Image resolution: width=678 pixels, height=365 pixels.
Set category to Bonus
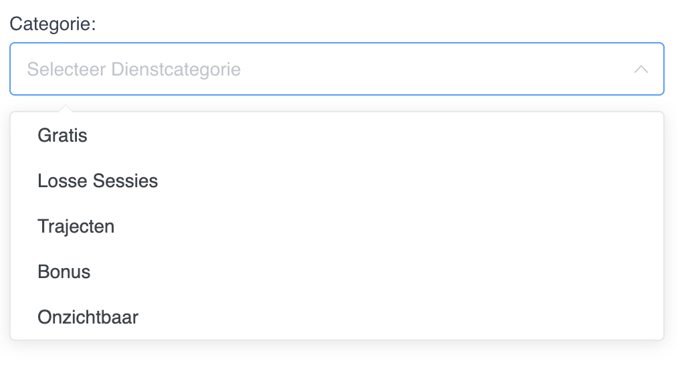coord(64,272)
